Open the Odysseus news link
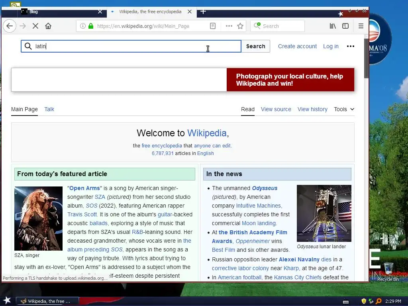Image resolution: width=408 pixels, height=306 pixels. [265, 188]
